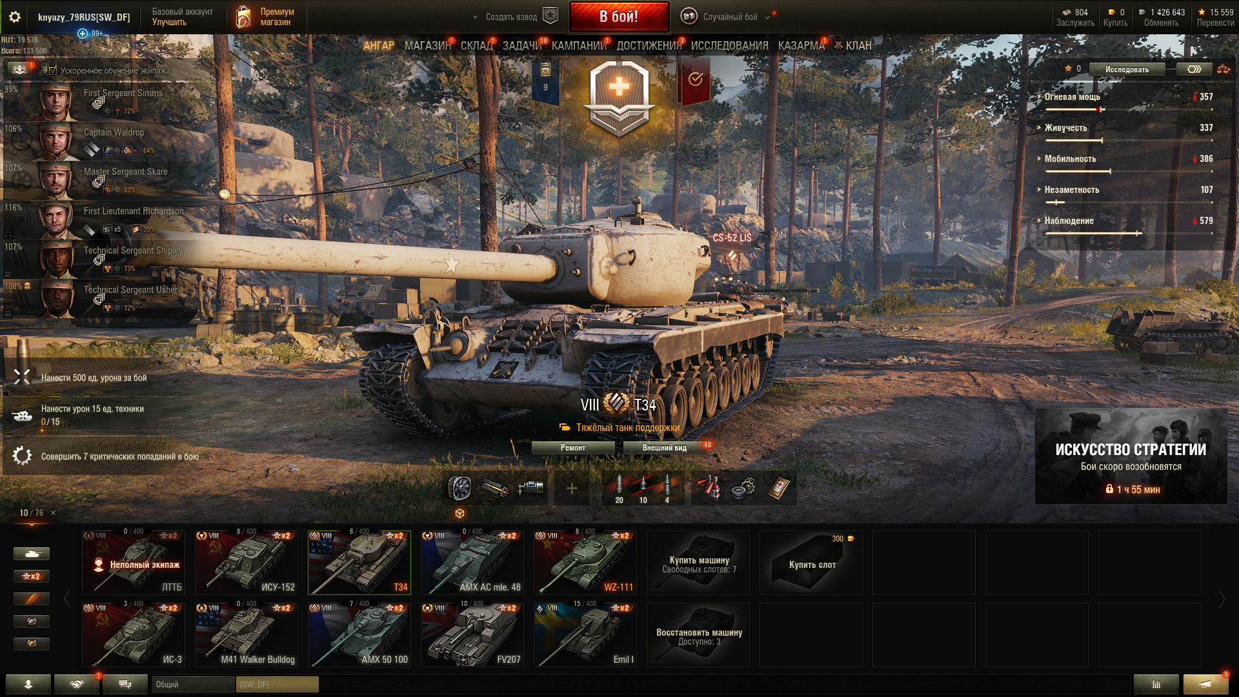Open the МАГАЗИН tab
Screen dimensions: 1239x697
[427, 46]
